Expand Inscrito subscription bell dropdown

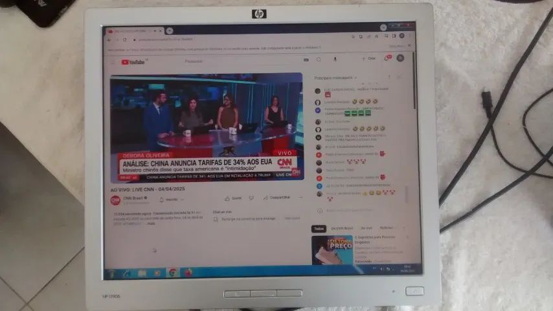(x=172, y=200)
